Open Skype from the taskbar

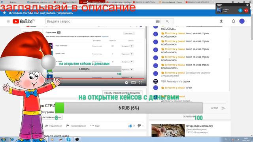coord(68,139)
